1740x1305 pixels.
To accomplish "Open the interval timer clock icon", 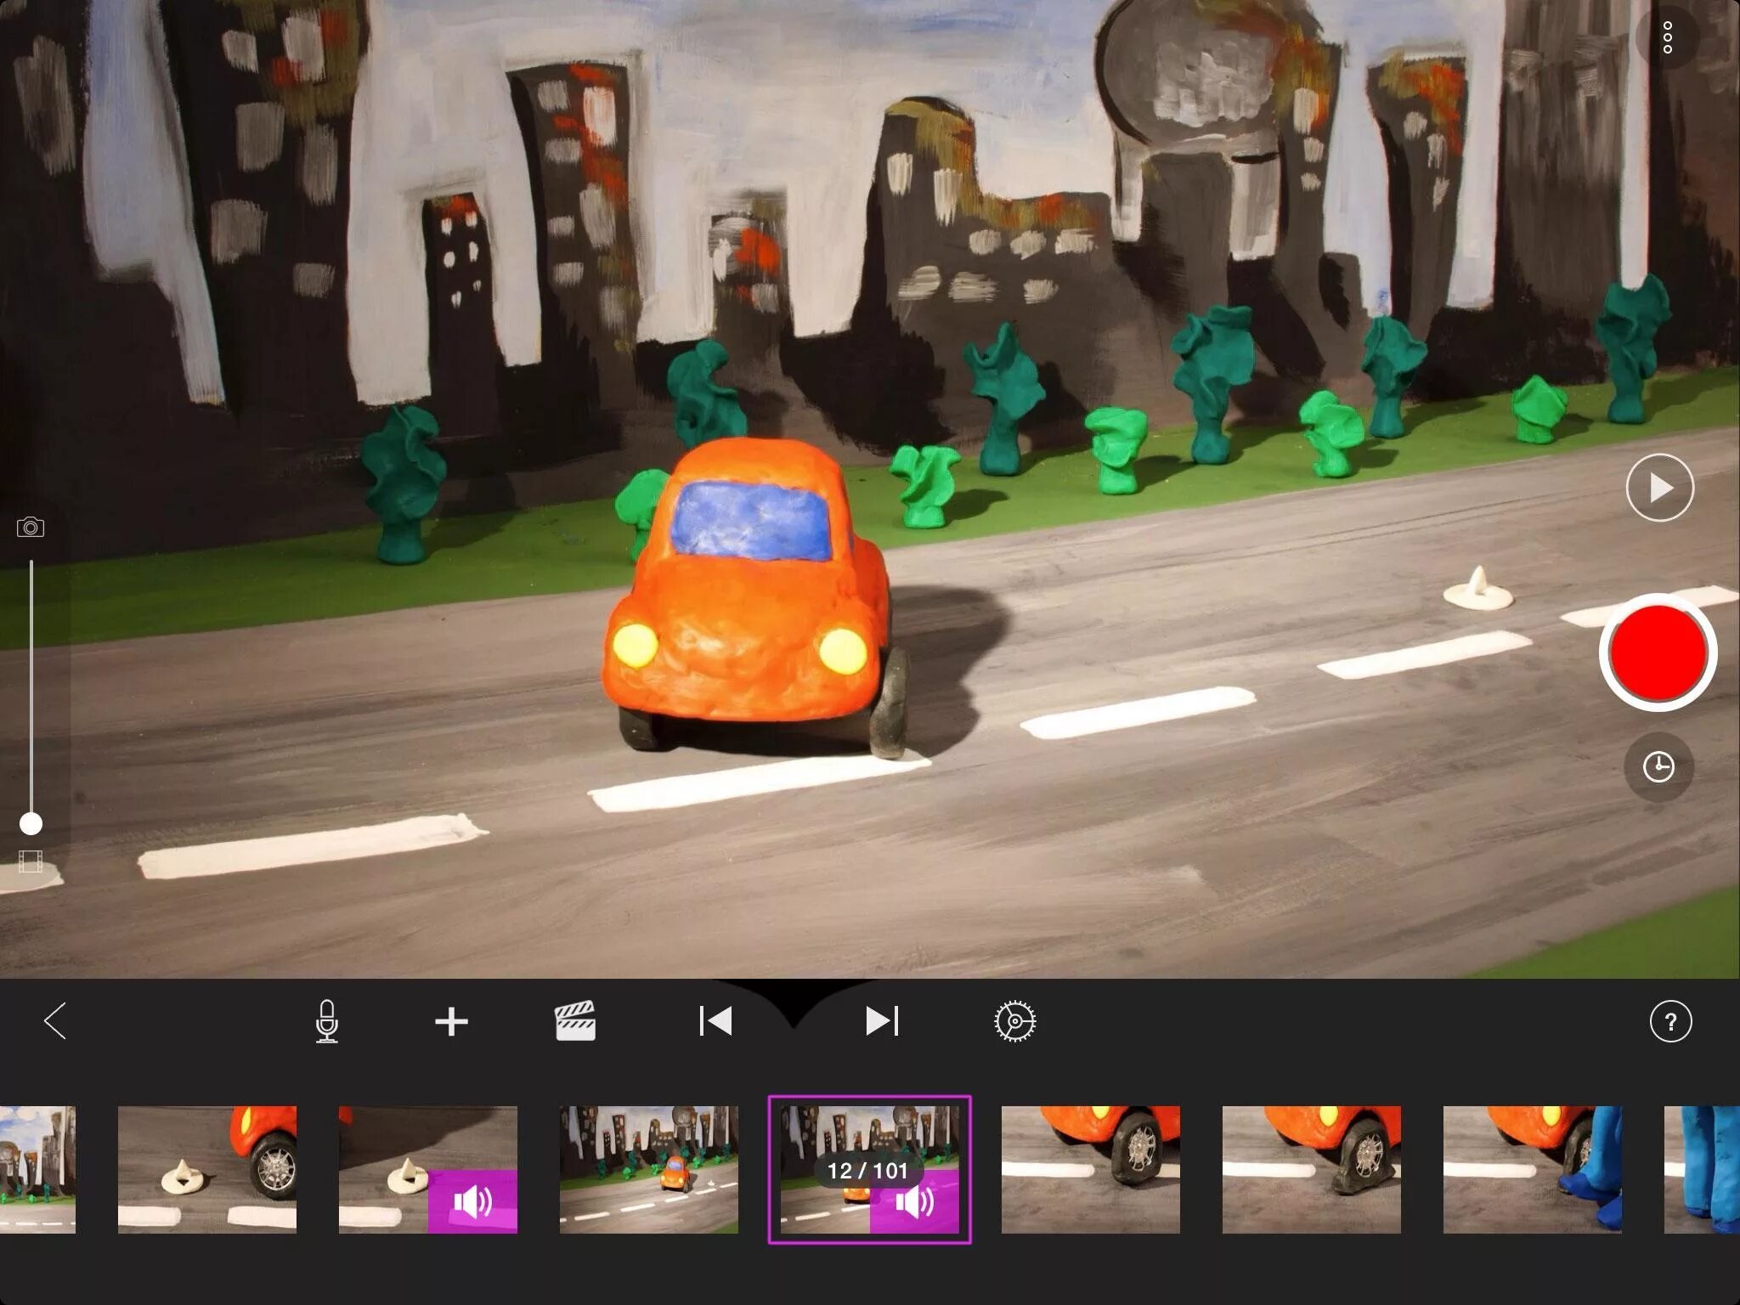I will click(x=1658, y=767).
